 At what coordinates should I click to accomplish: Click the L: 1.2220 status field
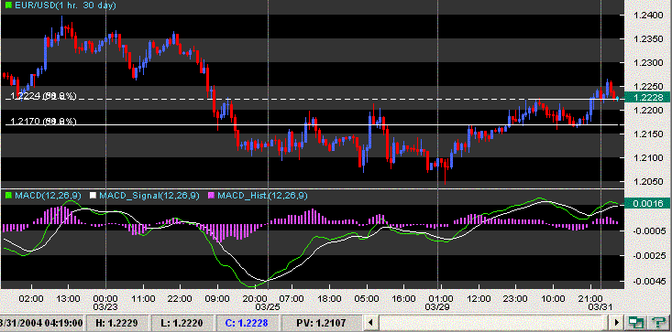pos(183,322)
